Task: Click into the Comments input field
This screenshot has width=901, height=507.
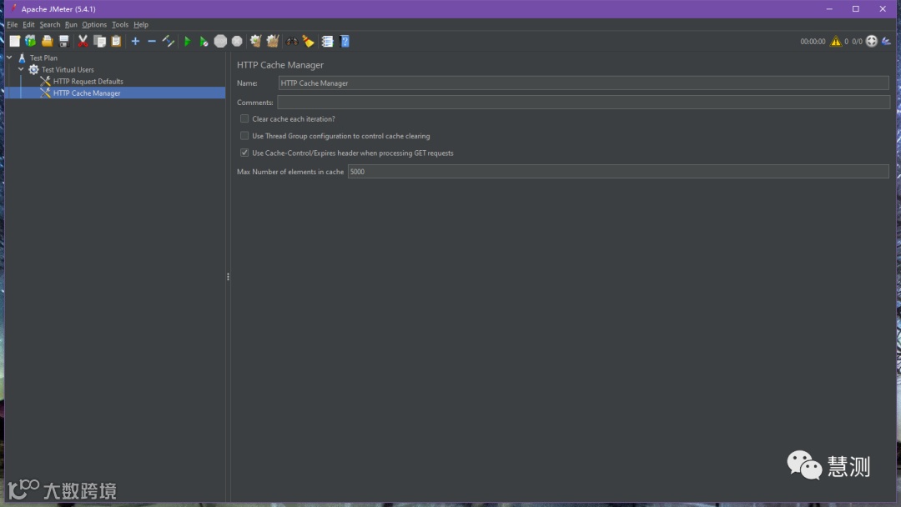Action: (x=583, y=103)
